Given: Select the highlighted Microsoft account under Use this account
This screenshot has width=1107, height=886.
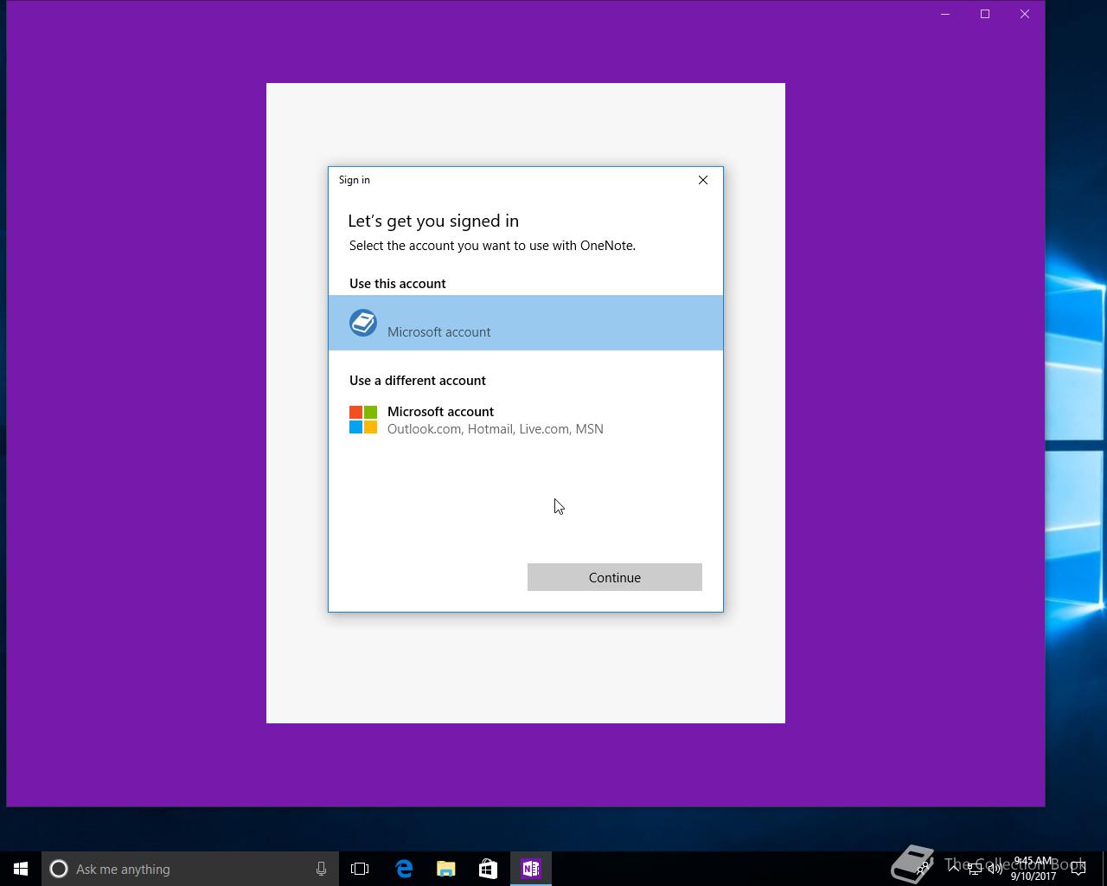Looking at the screenshot, I should pos(525,323).
